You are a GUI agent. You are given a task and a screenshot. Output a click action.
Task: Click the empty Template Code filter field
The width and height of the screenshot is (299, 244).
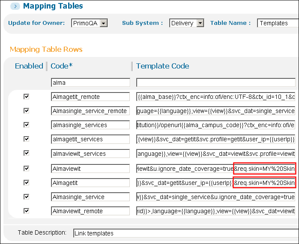click(x=215, y=83)
